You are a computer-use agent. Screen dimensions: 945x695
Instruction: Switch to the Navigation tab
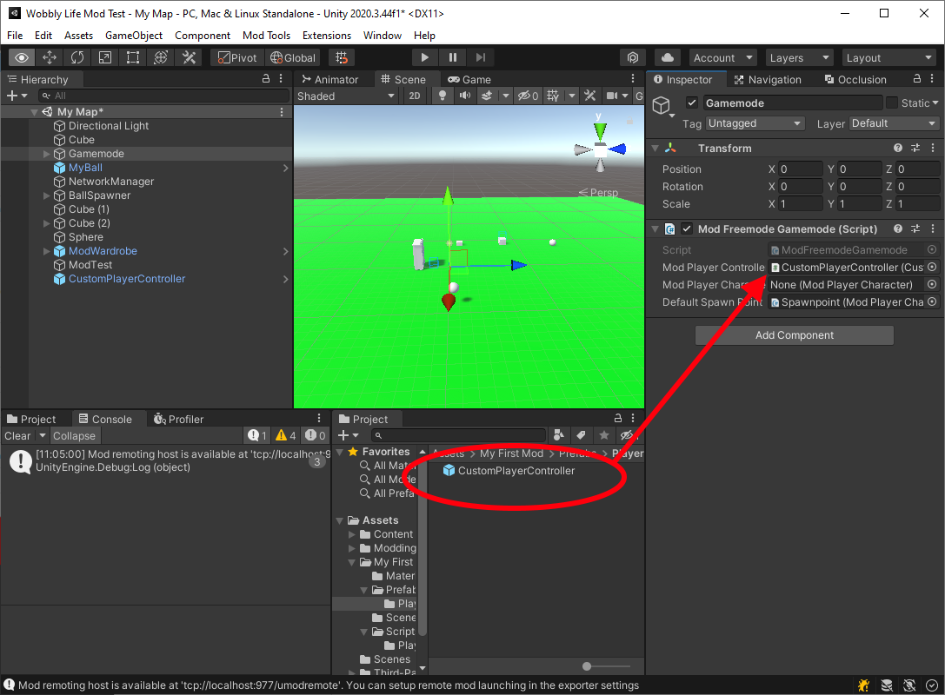pyautogui.click(x=767, y=80)
